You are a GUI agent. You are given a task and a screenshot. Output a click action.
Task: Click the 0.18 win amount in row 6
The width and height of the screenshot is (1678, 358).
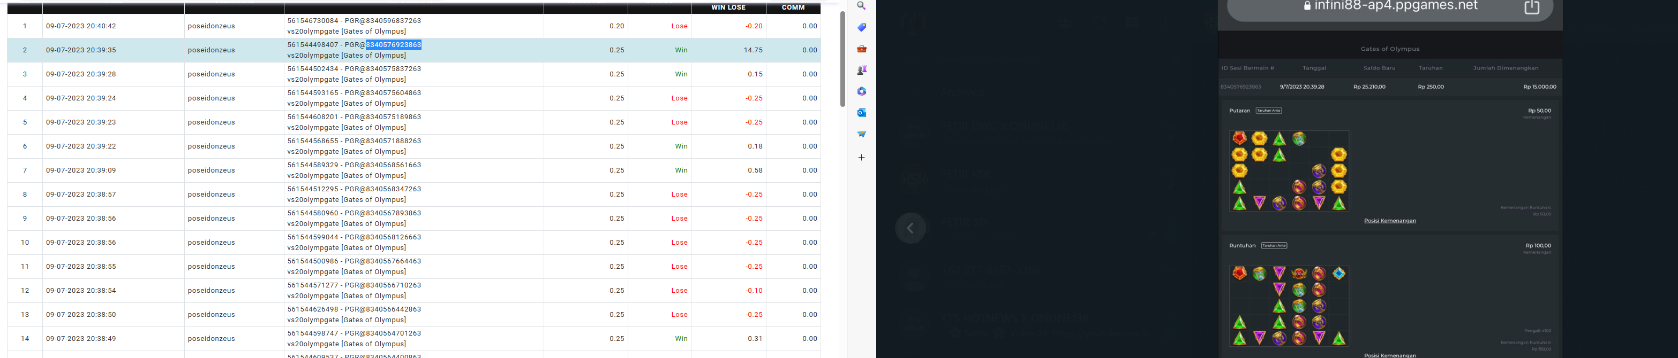755,146
